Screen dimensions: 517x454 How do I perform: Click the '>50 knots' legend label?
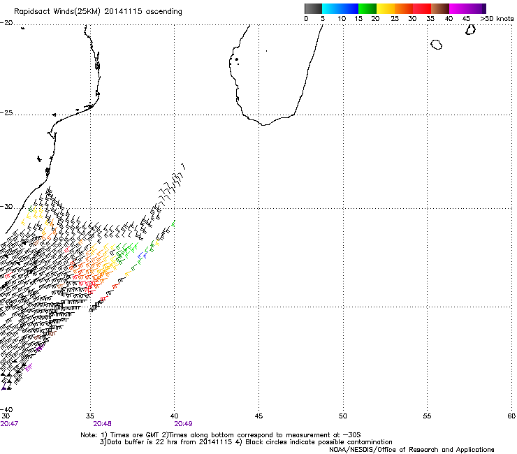(x=497, y=19)
